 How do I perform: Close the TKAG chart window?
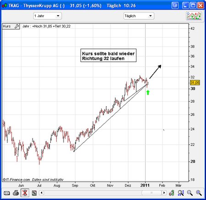201,5
